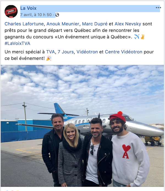
Task: Visit the Vidéotron page link
Action: [87, 52]
